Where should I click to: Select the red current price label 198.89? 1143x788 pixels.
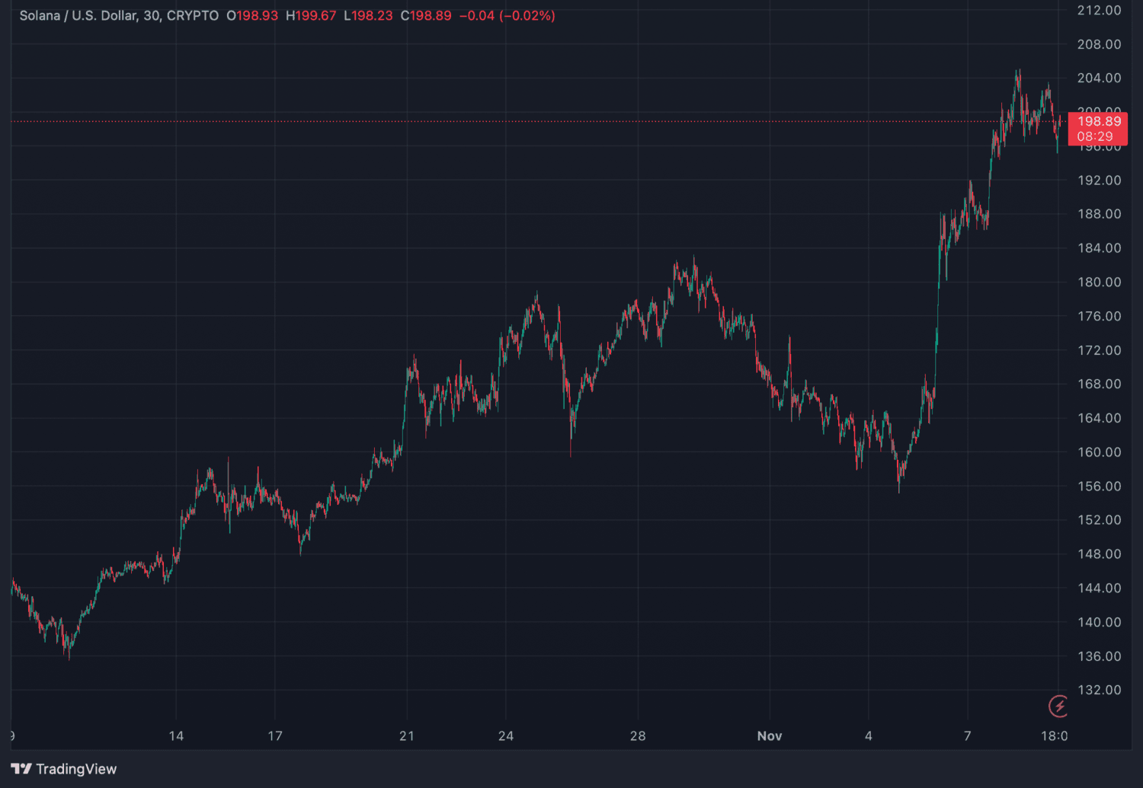1099,121
